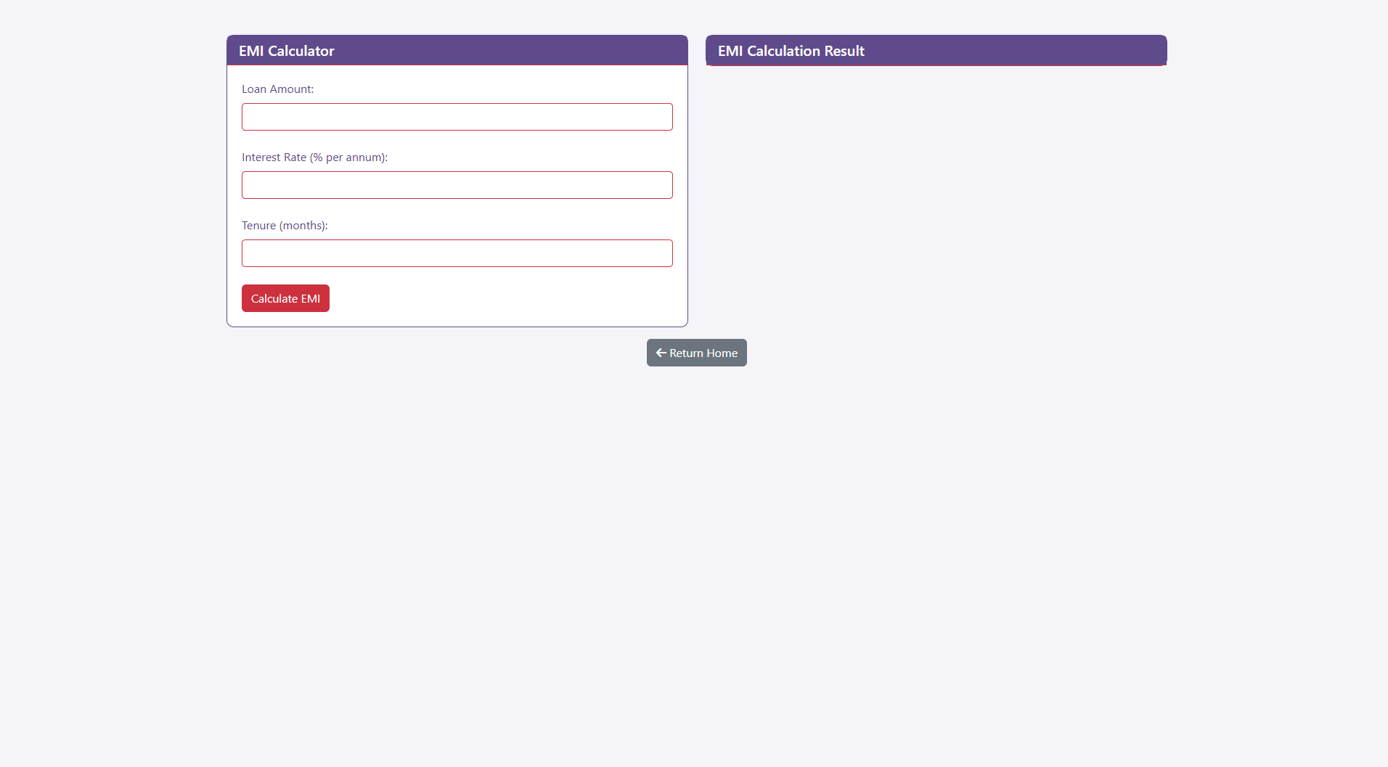Click the 'Loan Amount:' label

[277, 89]
